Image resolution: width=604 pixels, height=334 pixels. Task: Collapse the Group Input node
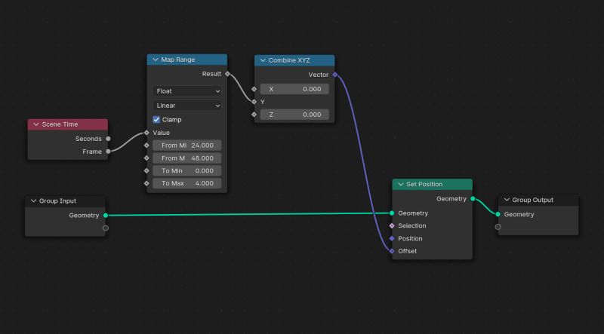click(x=33, y=201)
